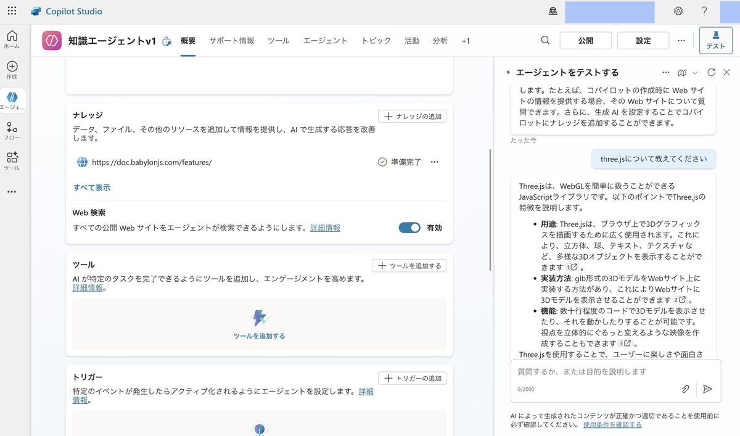Open citation 2 link
Viewport: 740px width, 436px height.
coord(680,300)
